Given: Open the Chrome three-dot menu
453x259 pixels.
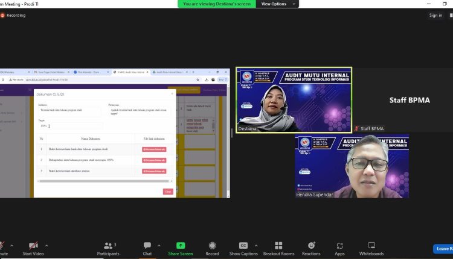Looking at the screenshot, I should pos(226,80).
